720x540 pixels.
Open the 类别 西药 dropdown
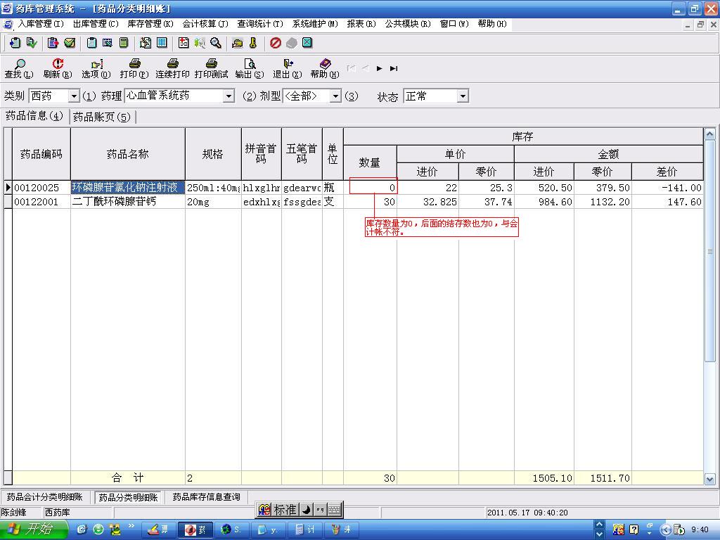point(74,96)
